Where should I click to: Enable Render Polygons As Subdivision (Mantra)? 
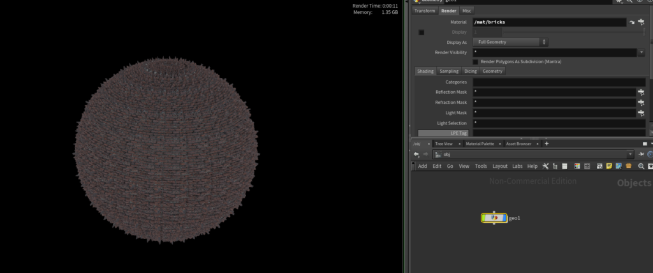click(475, 62)
